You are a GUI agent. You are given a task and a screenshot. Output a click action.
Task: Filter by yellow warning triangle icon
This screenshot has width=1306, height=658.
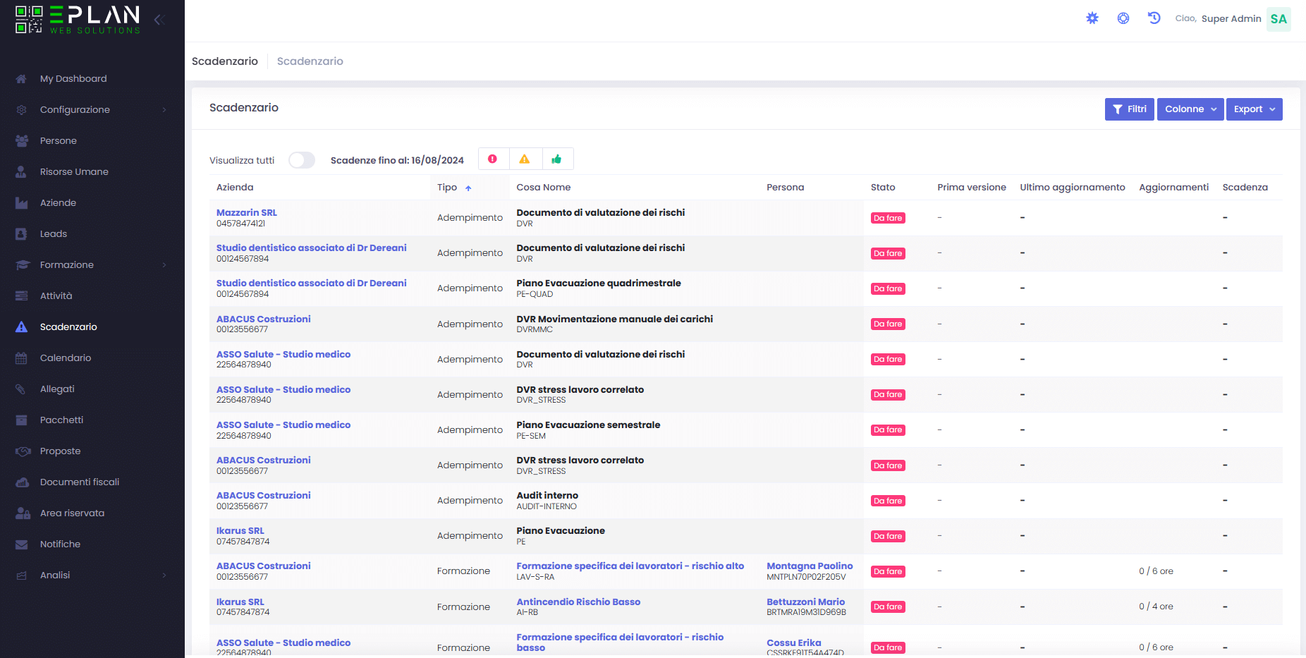[x=525, y=159]
